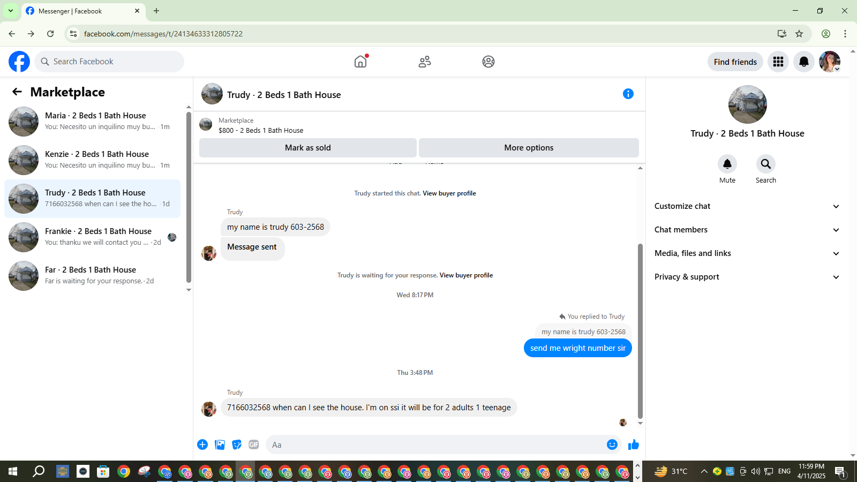
Task: Click the volume icon in system tray
Action: pos(755,471)
